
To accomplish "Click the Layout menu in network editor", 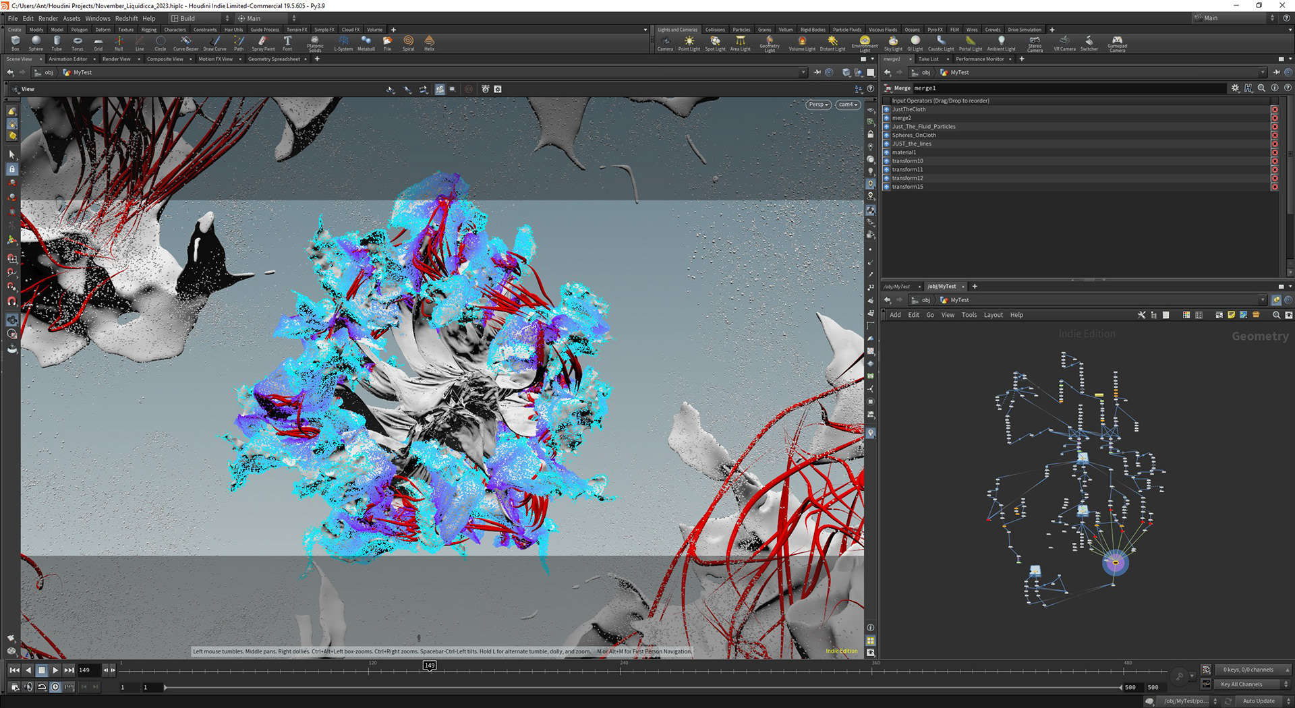I will point(993,315).
